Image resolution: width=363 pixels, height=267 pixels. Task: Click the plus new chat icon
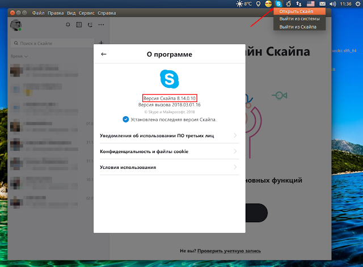101,43
